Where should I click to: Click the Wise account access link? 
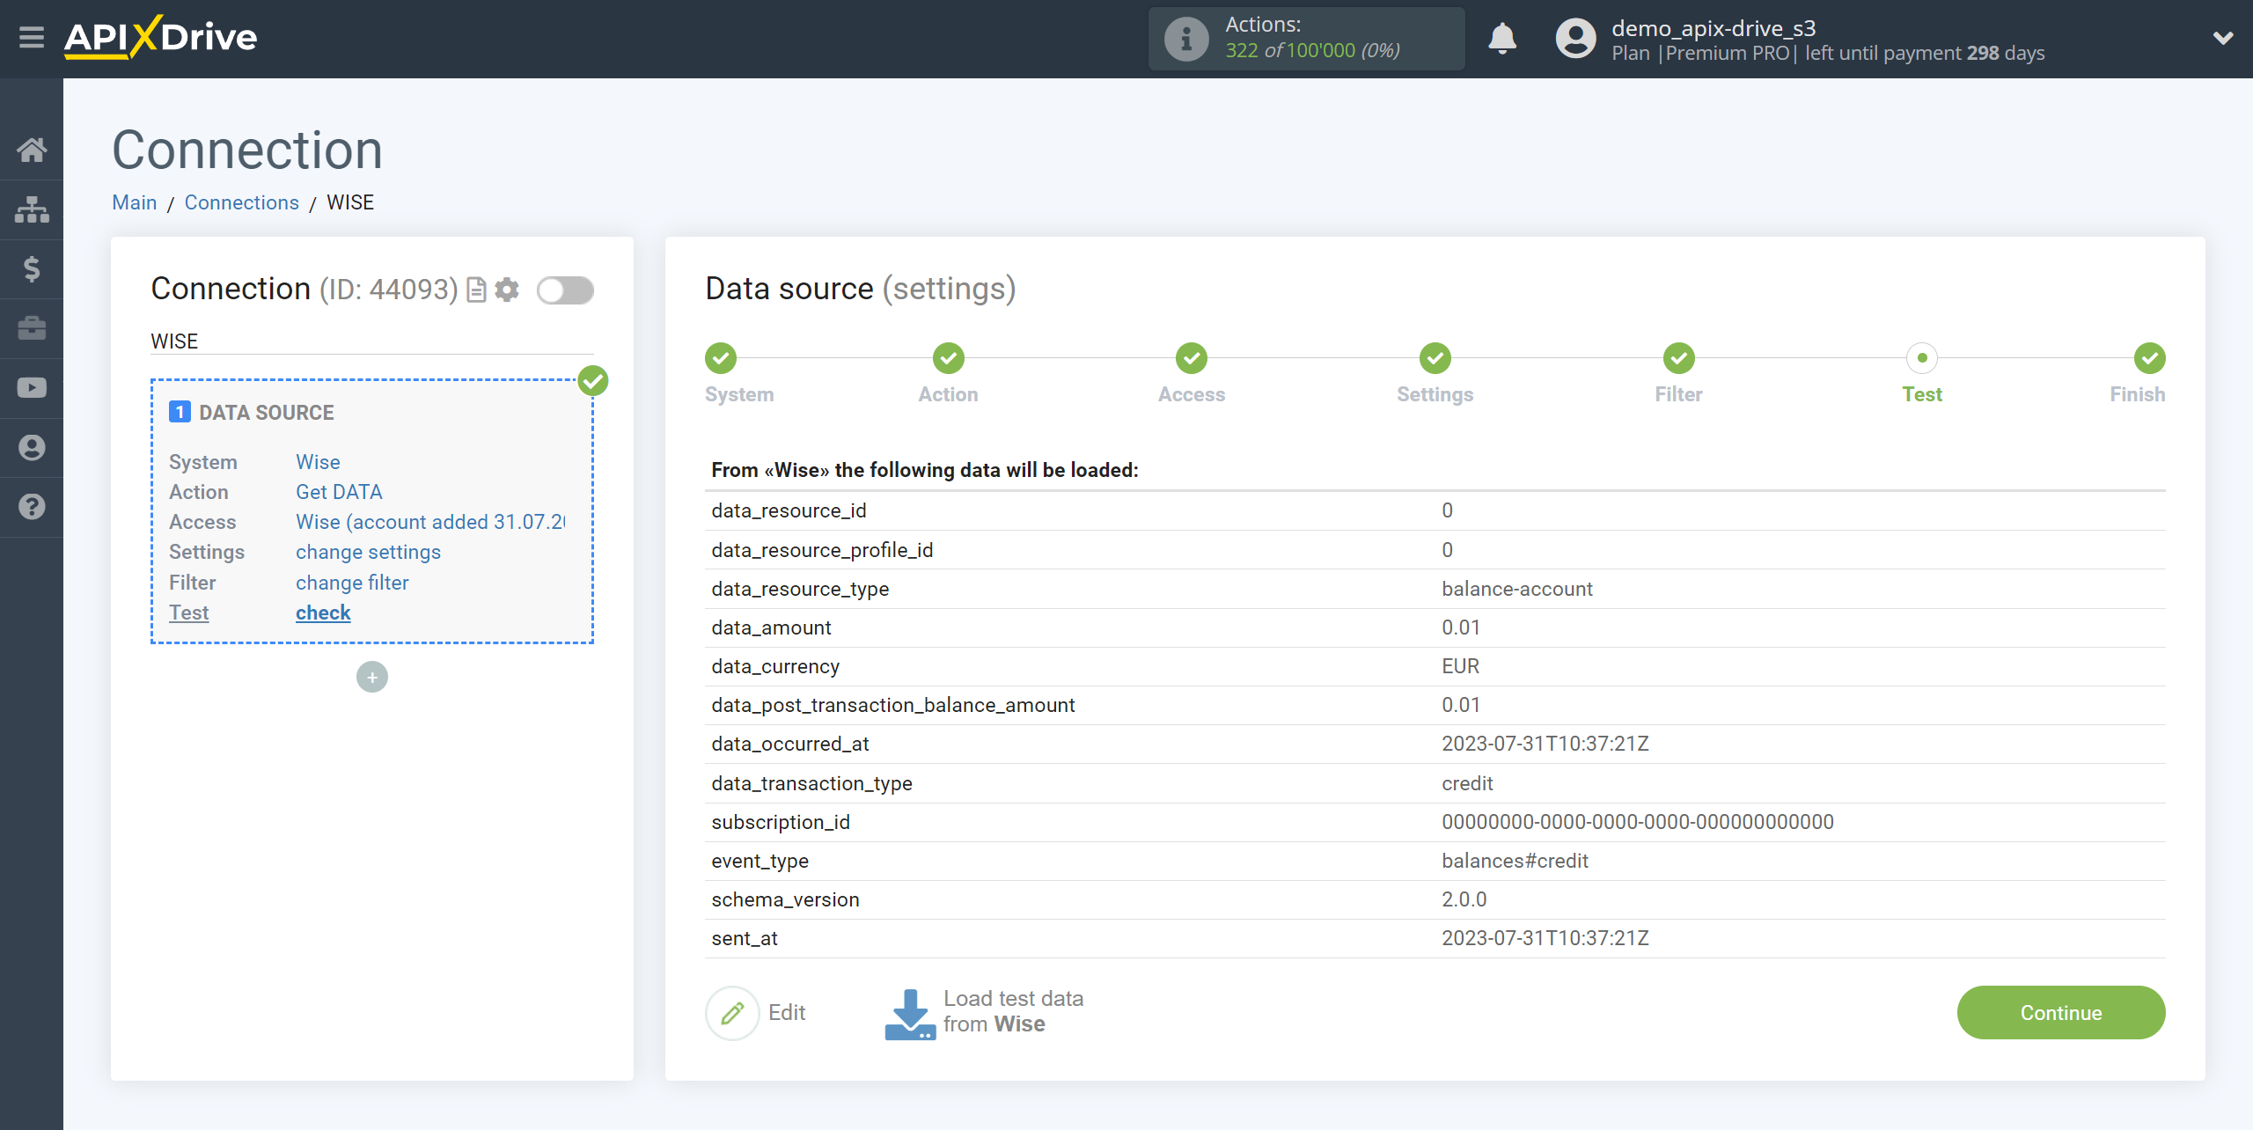point(430,522)
